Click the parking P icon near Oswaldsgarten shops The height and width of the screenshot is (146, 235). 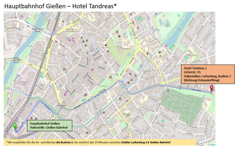68,39
